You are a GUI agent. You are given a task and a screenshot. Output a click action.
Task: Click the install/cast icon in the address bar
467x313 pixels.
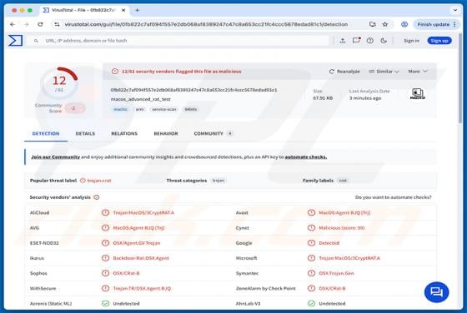tap(372, 24)
